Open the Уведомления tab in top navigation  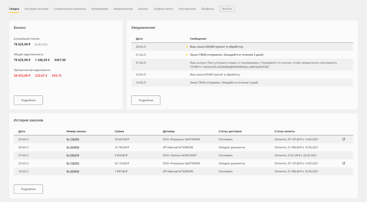click(x=123, y=8)
